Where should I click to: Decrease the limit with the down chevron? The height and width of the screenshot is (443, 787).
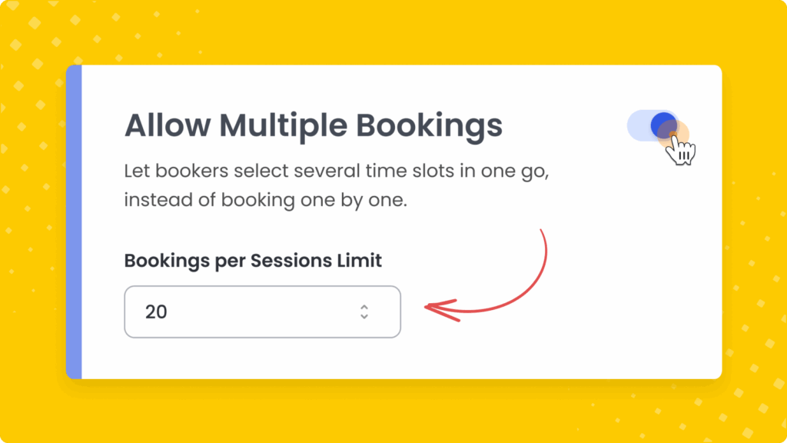coord(364,316)
